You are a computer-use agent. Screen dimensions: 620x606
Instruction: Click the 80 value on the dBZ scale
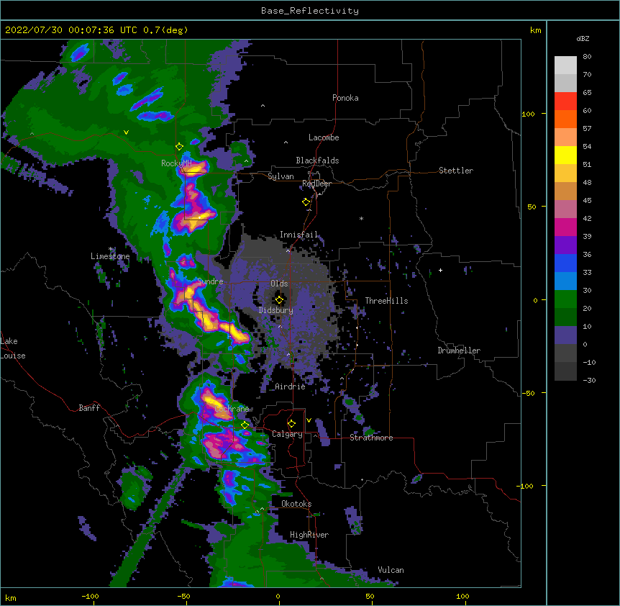click(x=587, y=57)
